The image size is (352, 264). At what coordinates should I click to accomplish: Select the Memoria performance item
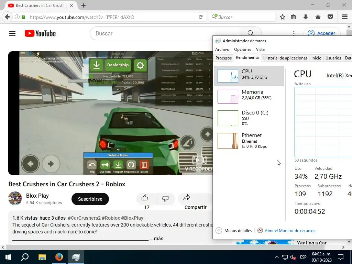click(x=249, y=97)
